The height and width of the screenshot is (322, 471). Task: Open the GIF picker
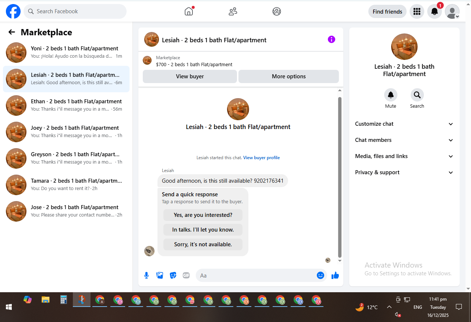(186, 275)
